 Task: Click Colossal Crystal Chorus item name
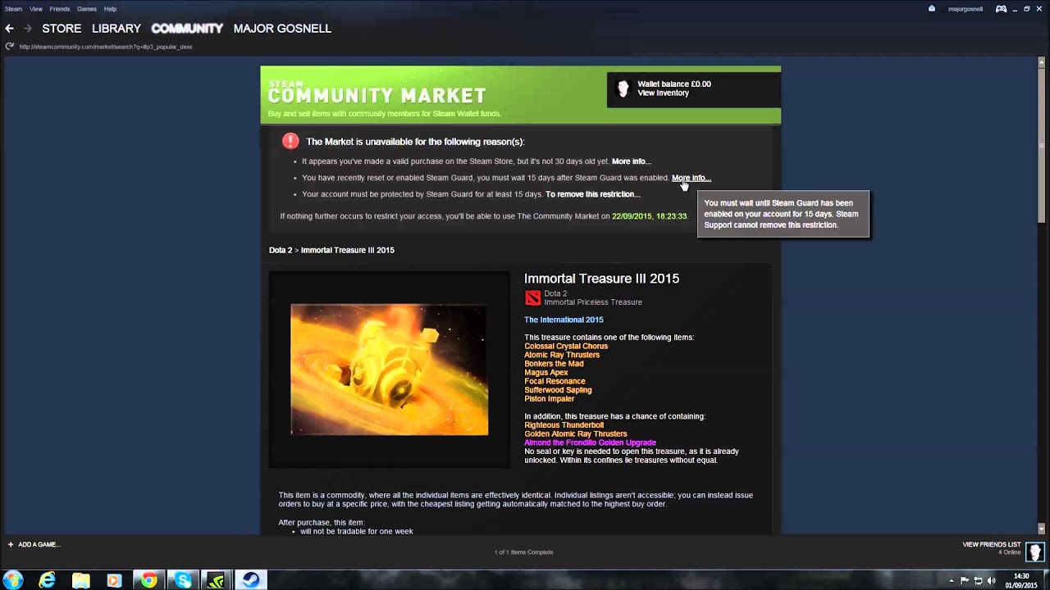point(566,346)
